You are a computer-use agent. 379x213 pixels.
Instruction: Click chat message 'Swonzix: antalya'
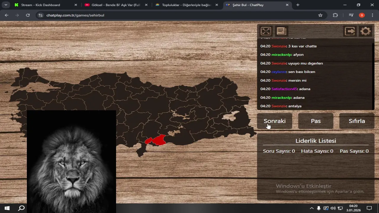(281, 106)
